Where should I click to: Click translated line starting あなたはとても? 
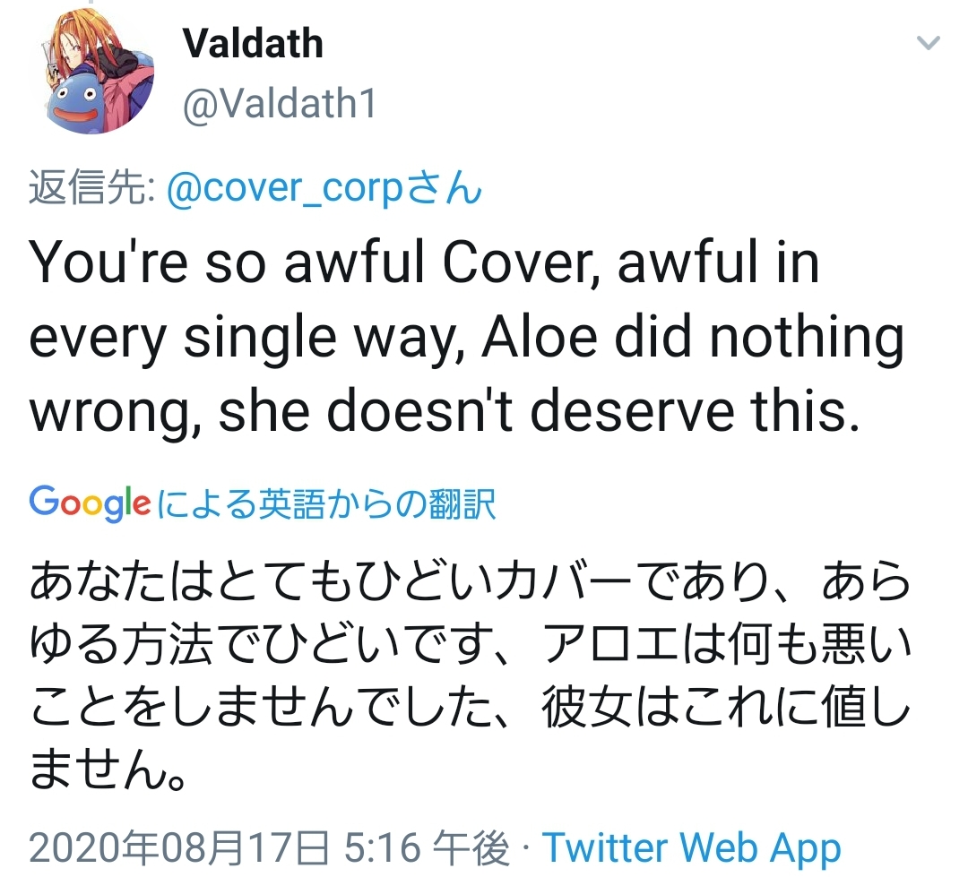point(470,581)
